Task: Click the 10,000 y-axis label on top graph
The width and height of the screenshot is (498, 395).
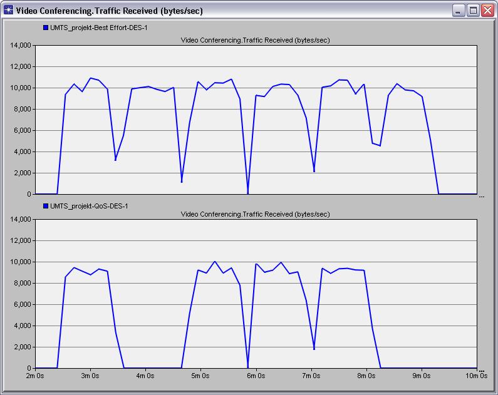Action: click(x=21, y=88)
